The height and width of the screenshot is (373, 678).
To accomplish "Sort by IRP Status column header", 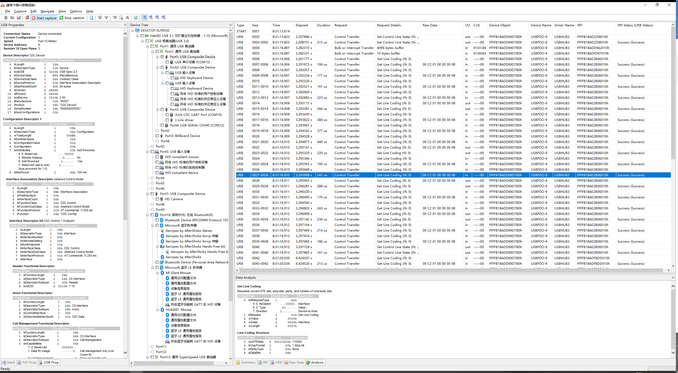I will coord(643,25).
